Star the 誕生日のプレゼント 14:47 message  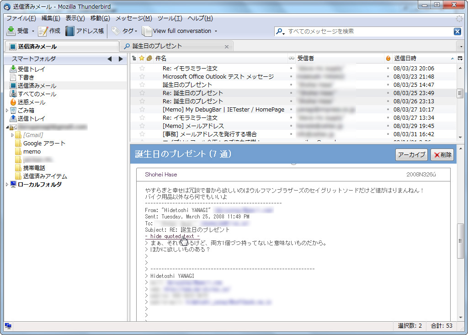pyautogui.click(x=142, y=85)
